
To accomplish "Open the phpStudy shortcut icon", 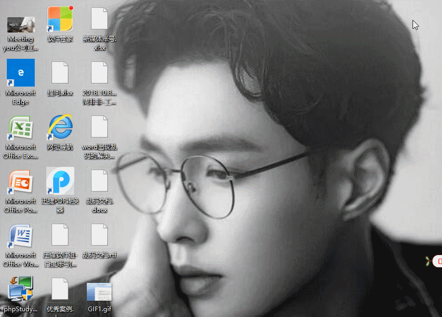I will tap(21, 289).
